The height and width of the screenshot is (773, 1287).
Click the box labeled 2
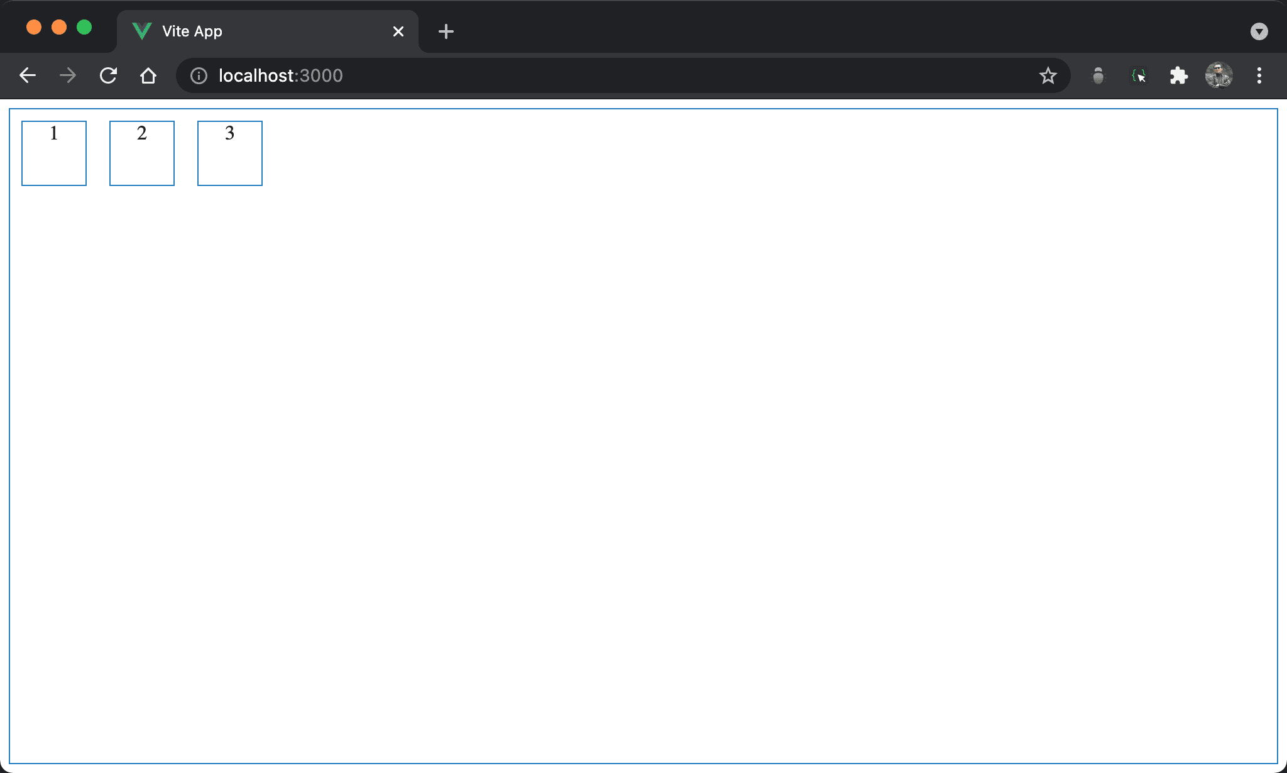(142, 153)
